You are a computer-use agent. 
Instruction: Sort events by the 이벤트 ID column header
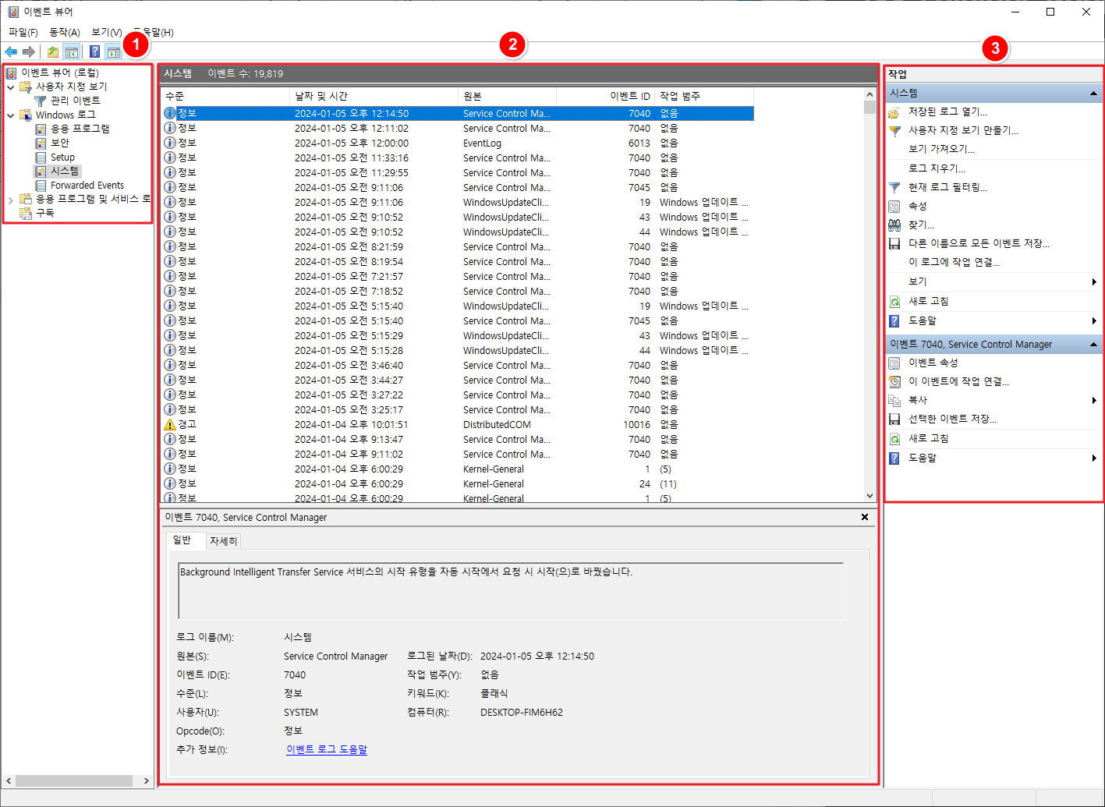pos(605,96)
